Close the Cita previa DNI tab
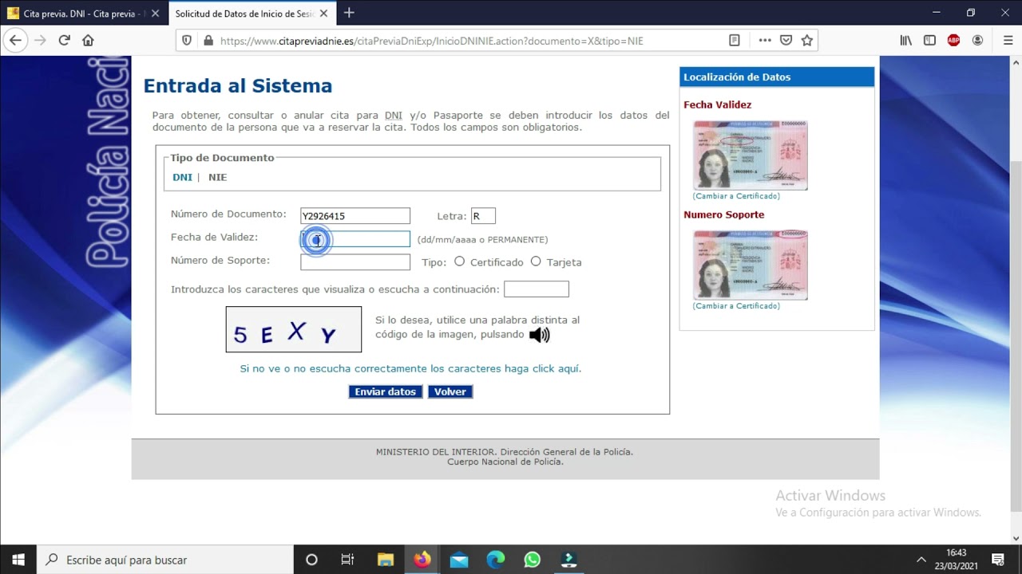The image size is (1022, 574). [x=155, y=14]
